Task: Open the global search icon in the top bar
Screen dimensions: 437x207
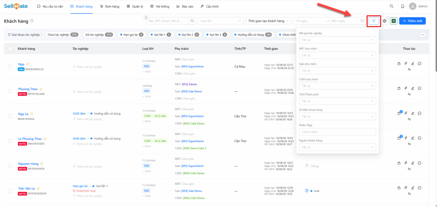Action: click(x=392, y=6)
